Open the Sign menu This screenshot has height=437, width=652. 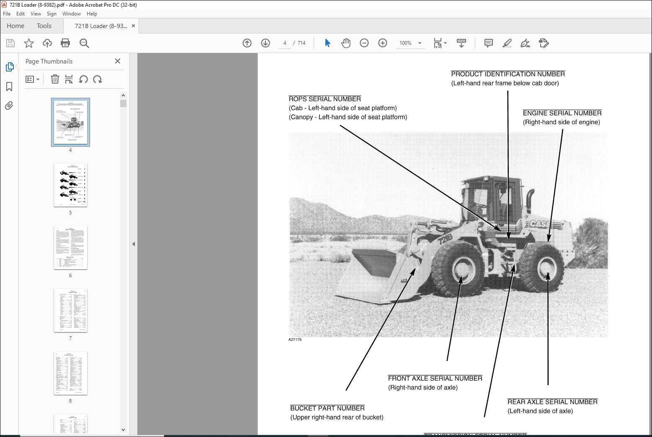coord(52,14)
